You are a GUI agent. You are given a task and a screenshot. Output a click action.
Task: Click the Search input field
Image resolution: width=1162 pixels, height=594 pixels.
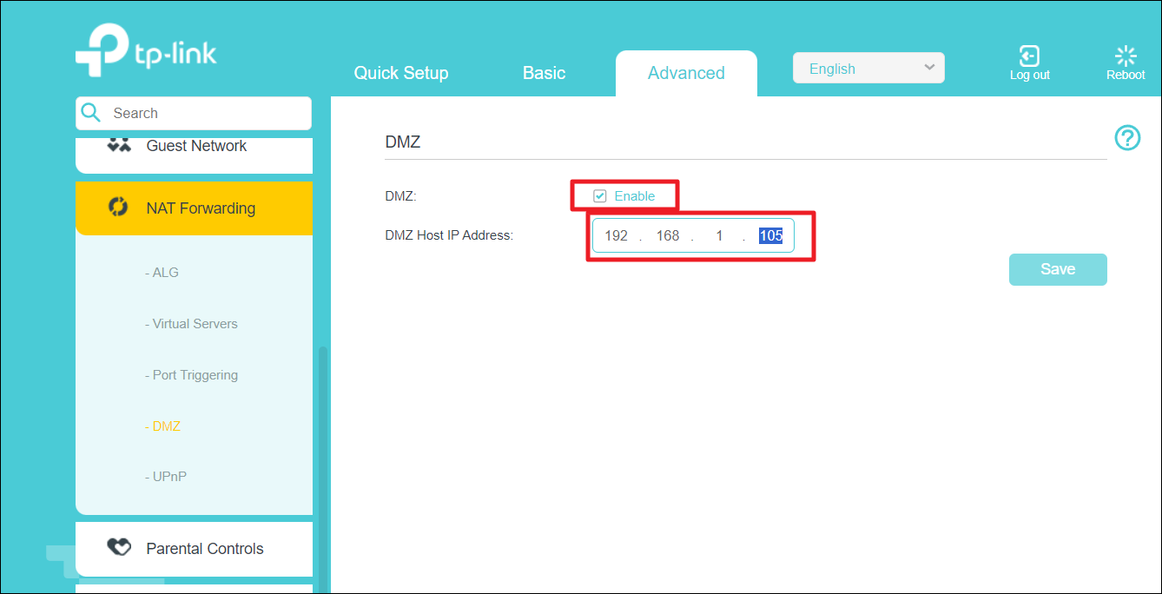pyautogui.click(x=194, y=113)
